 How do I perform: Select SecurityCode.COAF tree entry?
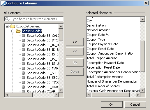click(41, 91)
